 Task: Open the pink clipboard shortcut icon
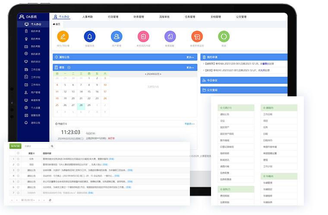pos(143,36)
